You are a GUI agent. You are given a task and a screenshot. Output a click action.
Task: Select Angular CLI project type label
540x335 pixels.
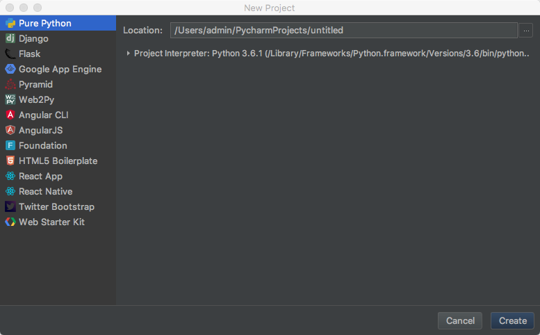pyautogui.click(x=43, y=115)
